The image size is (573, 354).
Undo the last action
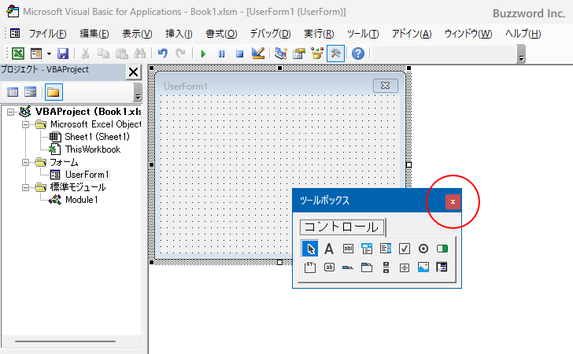pos(163,53)
